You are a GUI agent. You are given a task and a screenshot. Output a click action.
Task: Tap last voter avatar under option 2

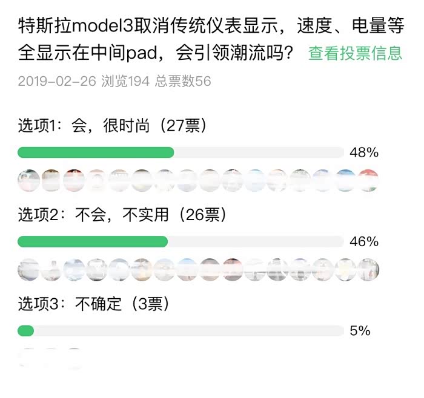coord(368,269)
